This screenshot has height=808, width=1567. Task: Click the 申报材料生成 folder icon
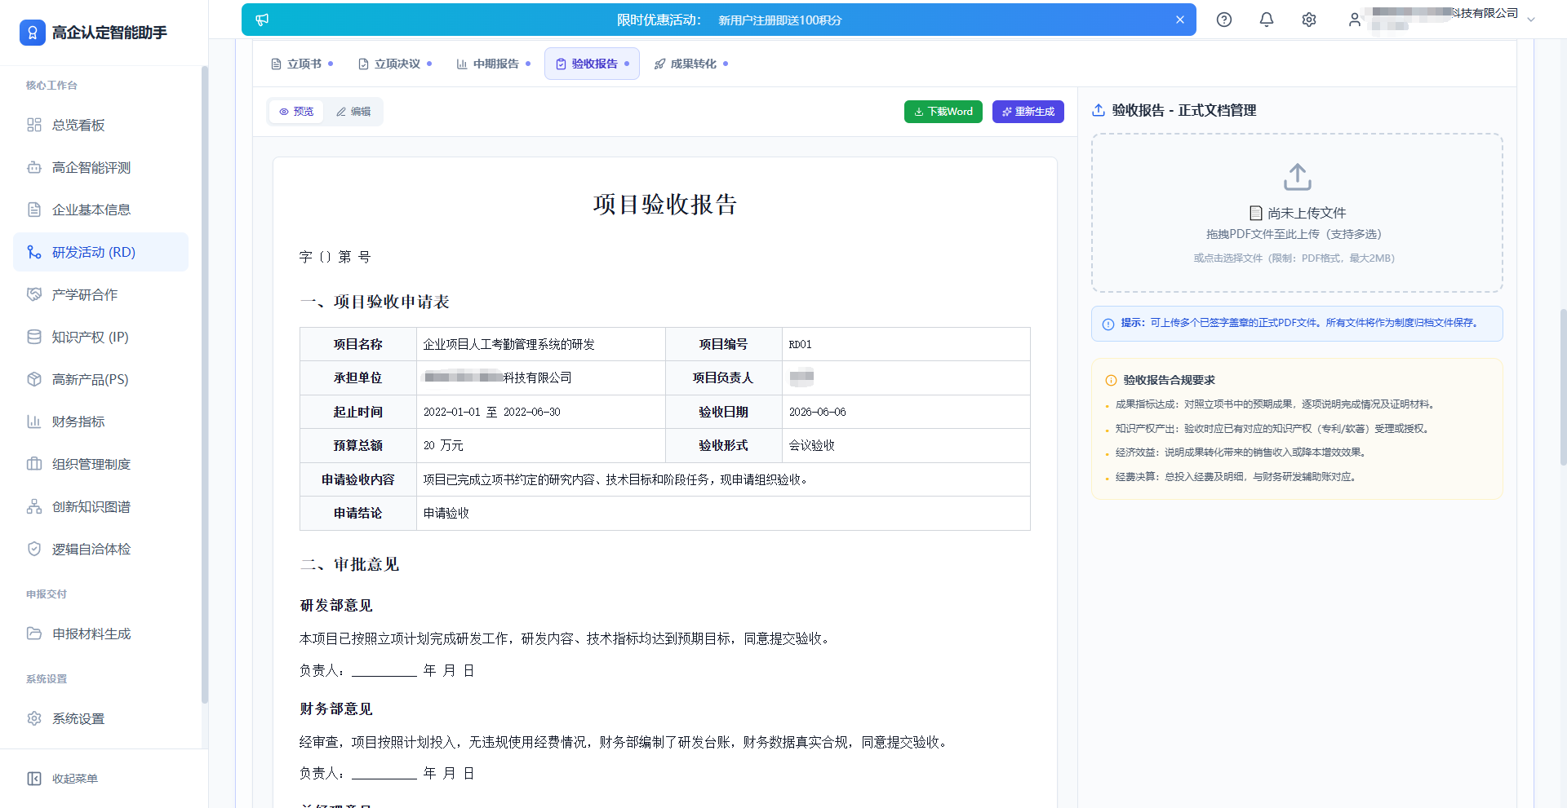pyautogui.click(x=34, y=634)
